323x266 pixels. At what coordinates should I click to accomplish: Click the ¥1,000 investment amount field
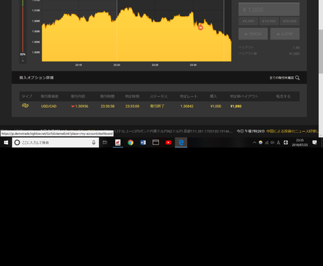[x=269, y=9]
